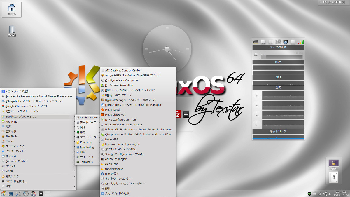Image resolution: width=350 pixels, height=197 pixels.
Task: Expand the Terminals submenu
Action: click(87, 162)
